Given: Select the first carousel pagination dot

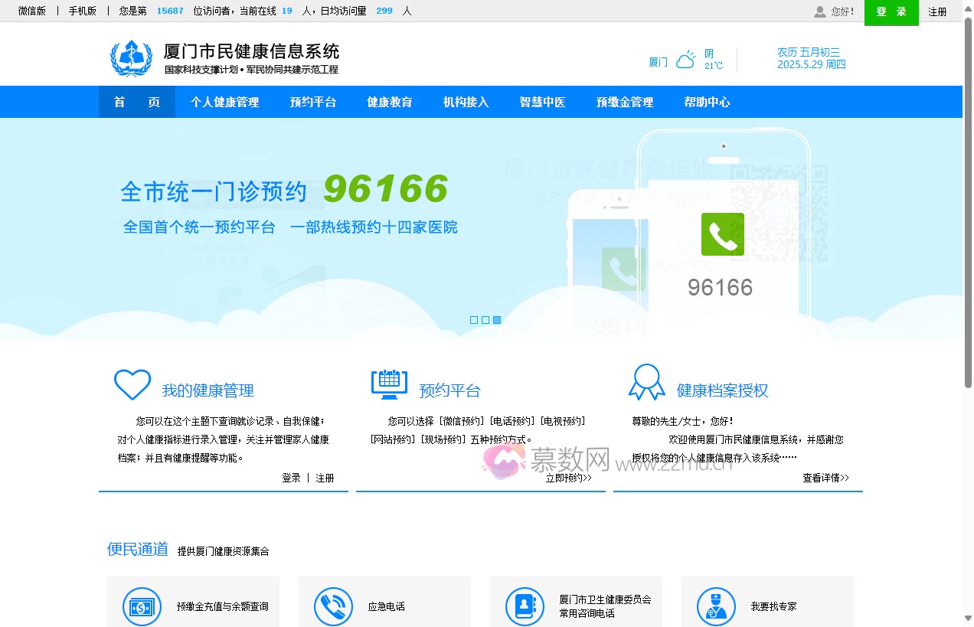Looking at the screenshot, I should pos(472,319).
